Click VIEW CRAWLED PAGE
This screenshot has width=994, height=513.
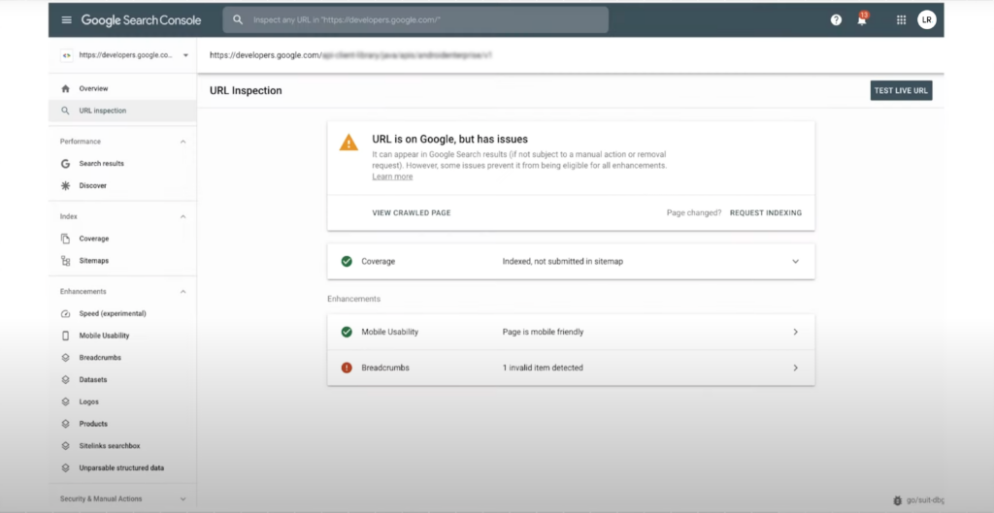pos(412,212)
